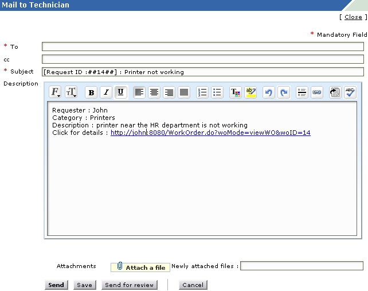Screen dimensions: 368x291
Task: Center align the text
Action: [x=154, y=92]
